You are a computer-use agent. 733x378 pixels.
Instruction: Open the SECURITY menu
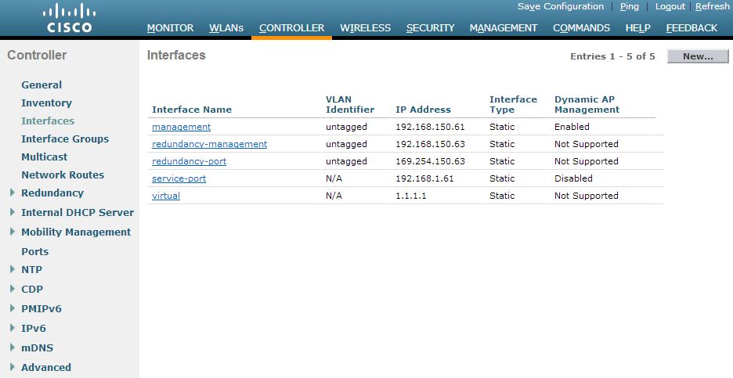(430, 28)
